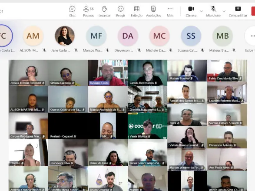Open the Mais options menu

(170, 11)
